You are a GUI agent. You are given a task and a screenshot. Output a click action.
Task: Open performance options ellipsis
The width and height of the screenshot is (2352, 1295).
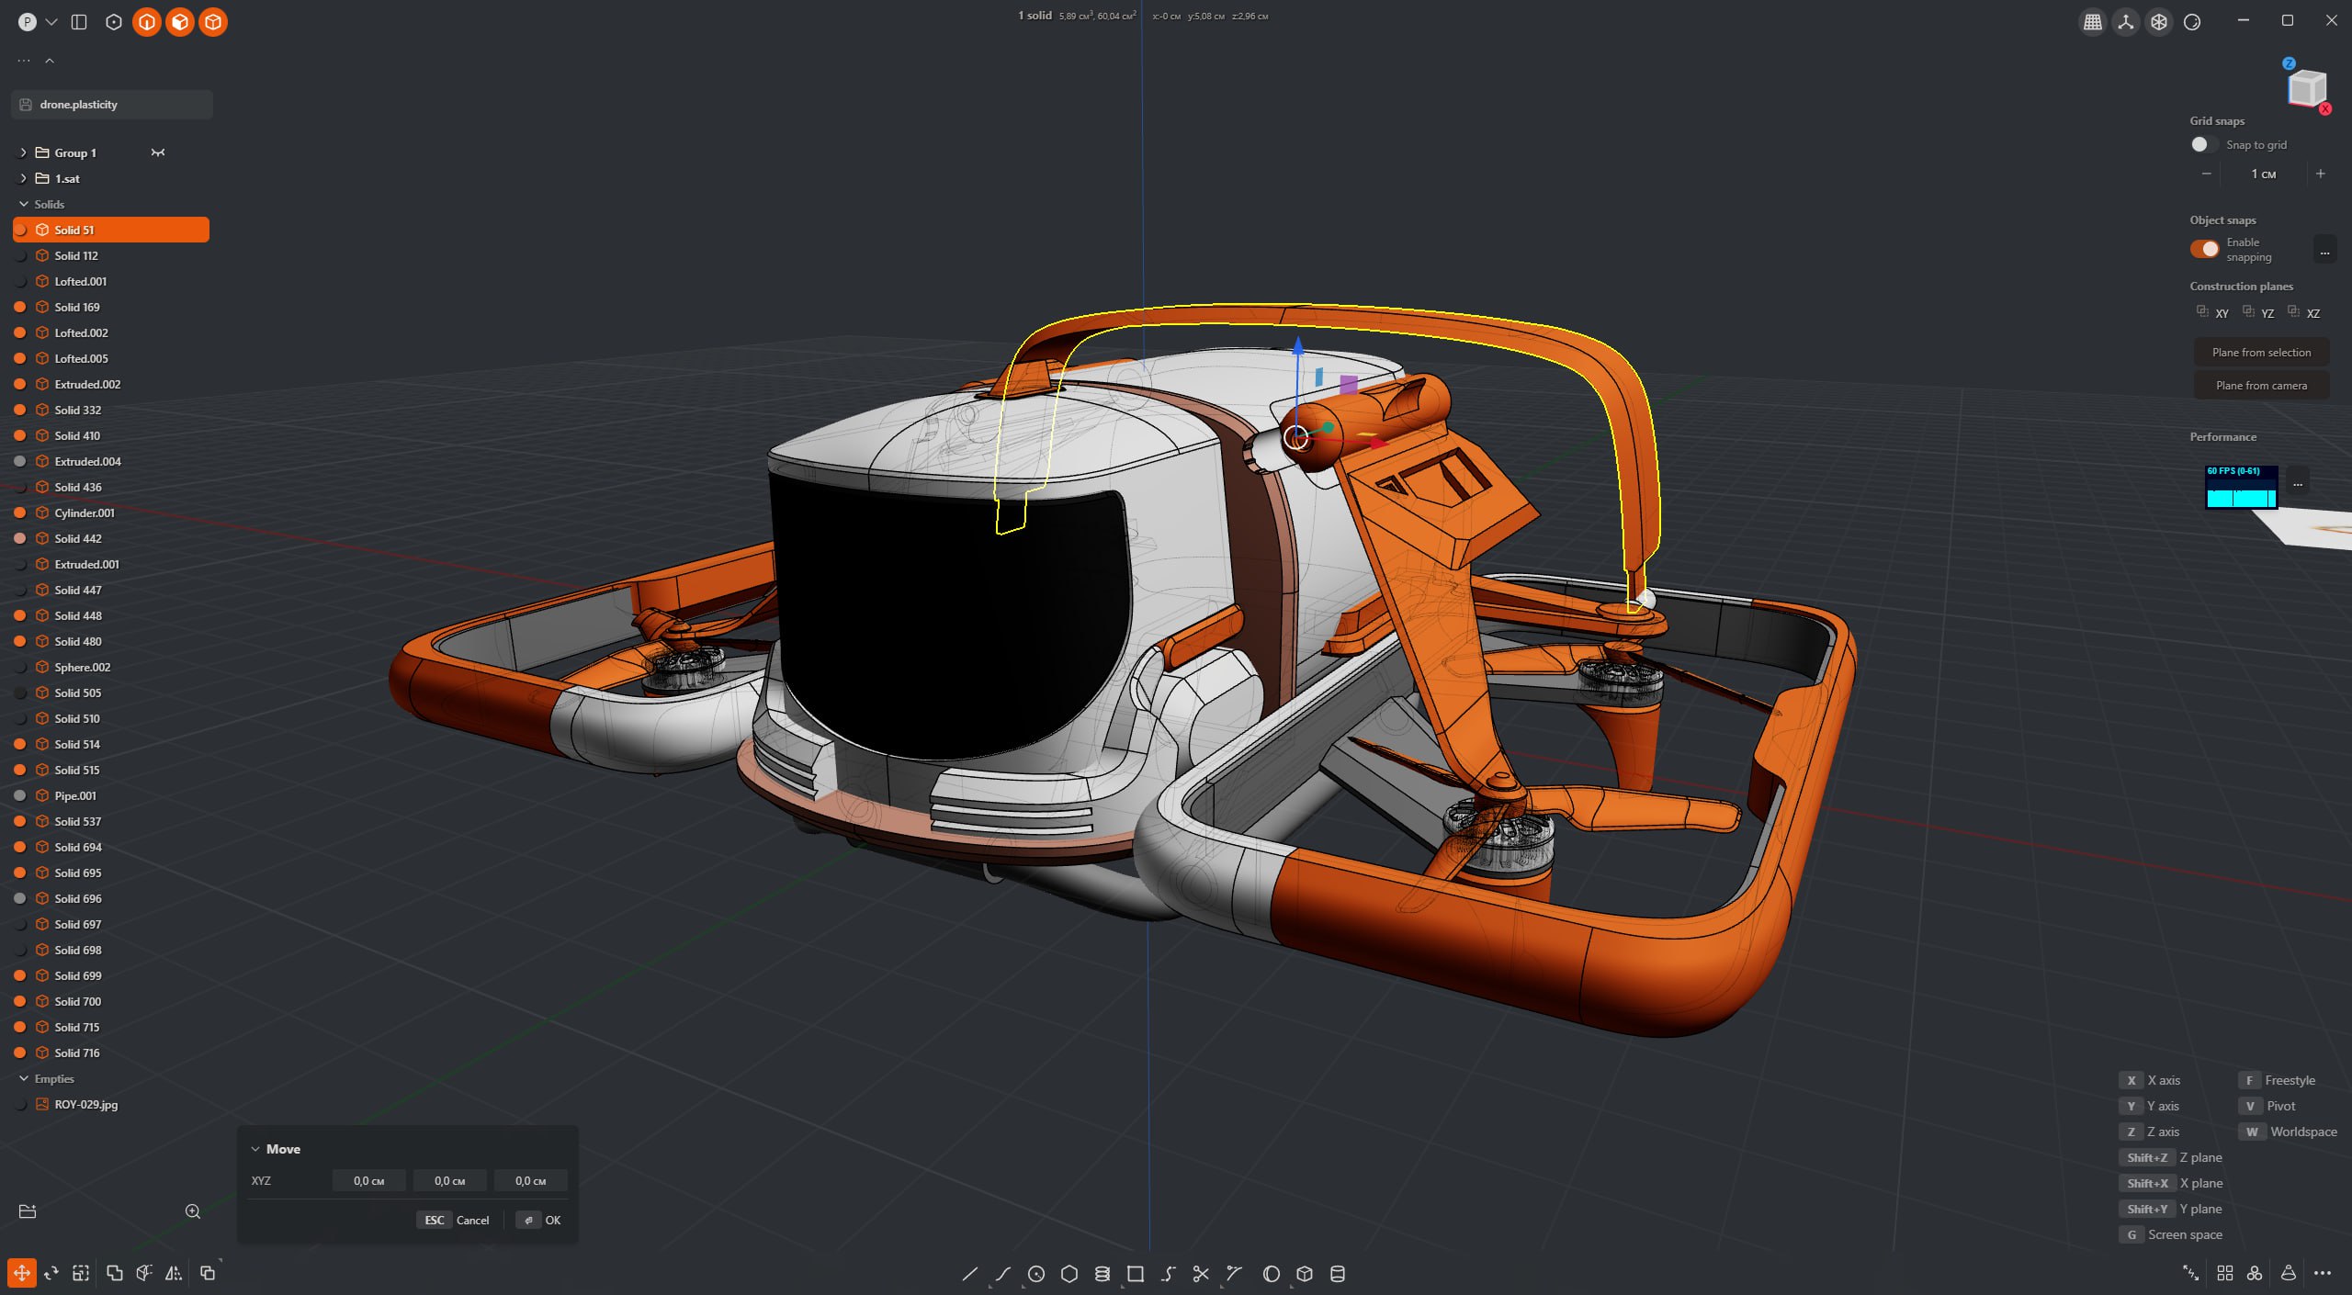point(2298,481)
